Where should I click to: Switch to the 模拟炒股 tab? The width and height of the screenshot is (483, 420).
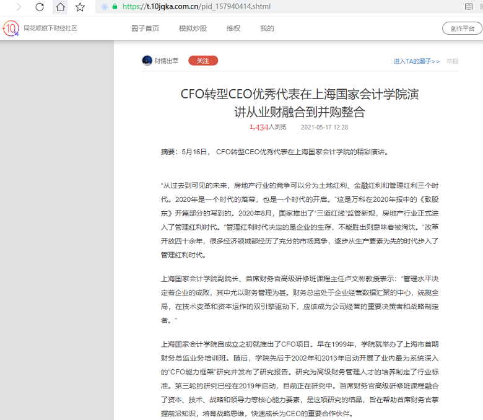click(193, 28)
